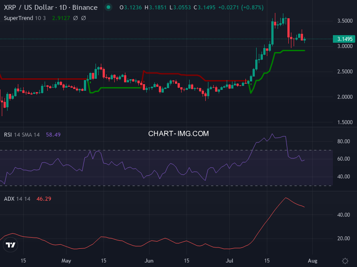Click ADX axis label 40.00
Image resolution: width=357 pixels, height=267 pixels.
[344, 215]
